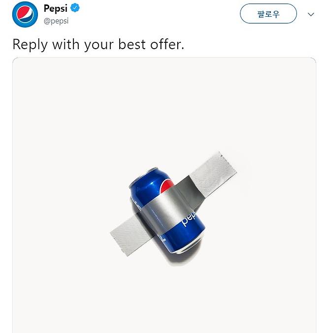Click the word "your" in the tweet
Viewport: 324px width, 333px height.
click(x=99, y=45)
